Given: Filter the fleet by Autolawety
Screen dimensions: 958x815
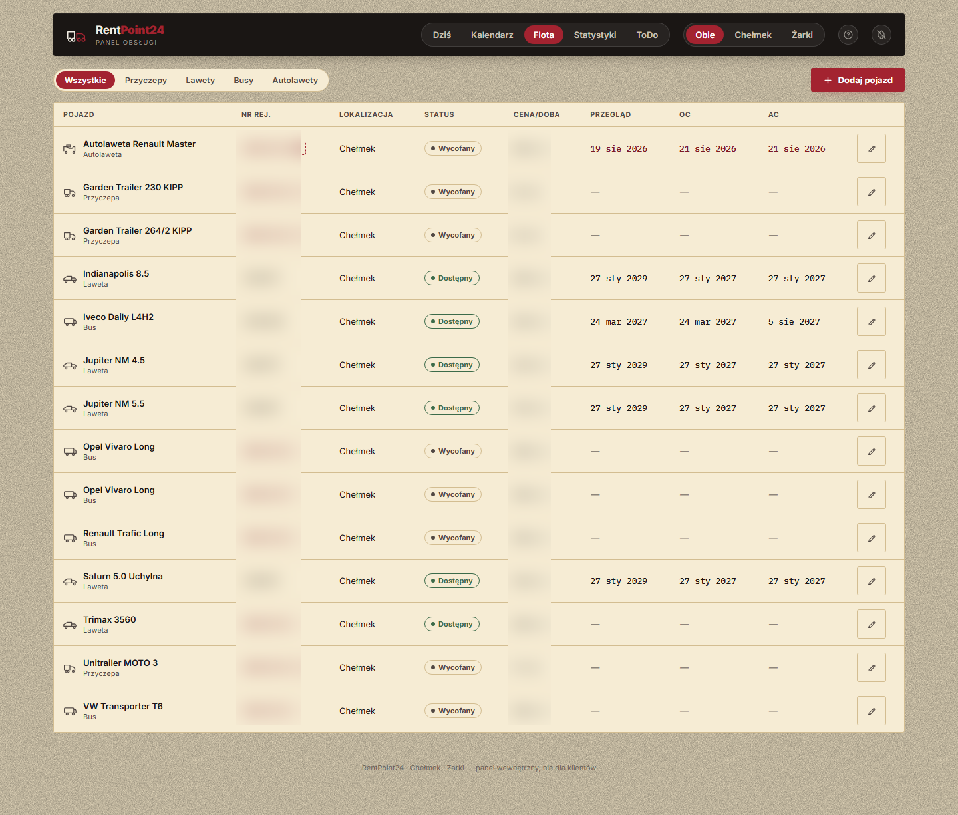Looking at the screenshot, I should [295, 81].
